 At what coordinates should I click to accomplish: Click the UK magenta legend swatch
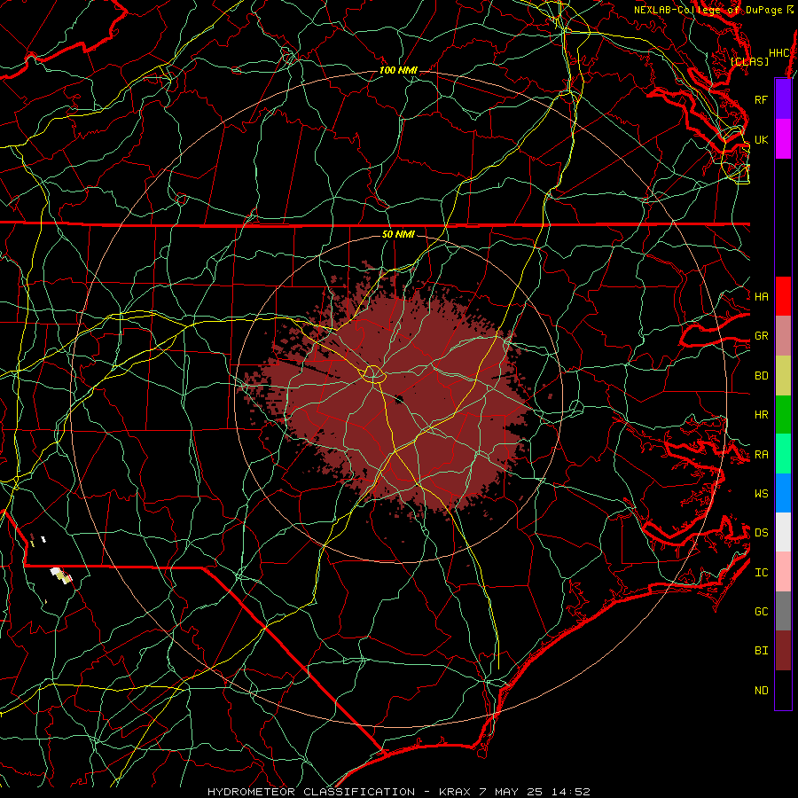783,139
